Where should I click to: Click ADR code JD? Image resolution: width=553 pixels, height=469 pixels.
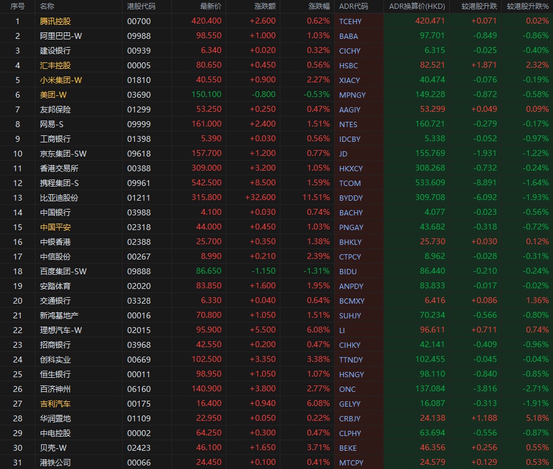tap(343, 154)
